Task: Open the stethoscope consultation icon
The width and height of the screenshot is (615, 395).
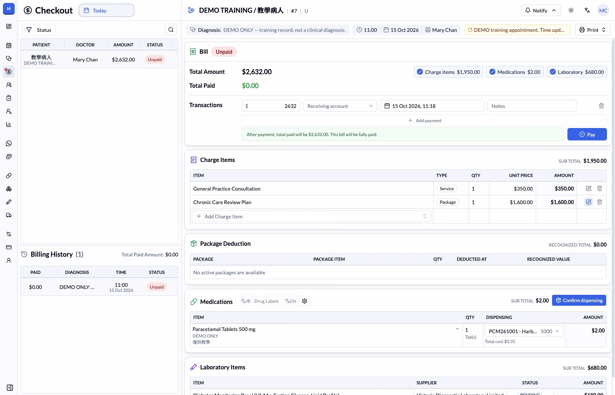Action: click(x=9, y=59)
